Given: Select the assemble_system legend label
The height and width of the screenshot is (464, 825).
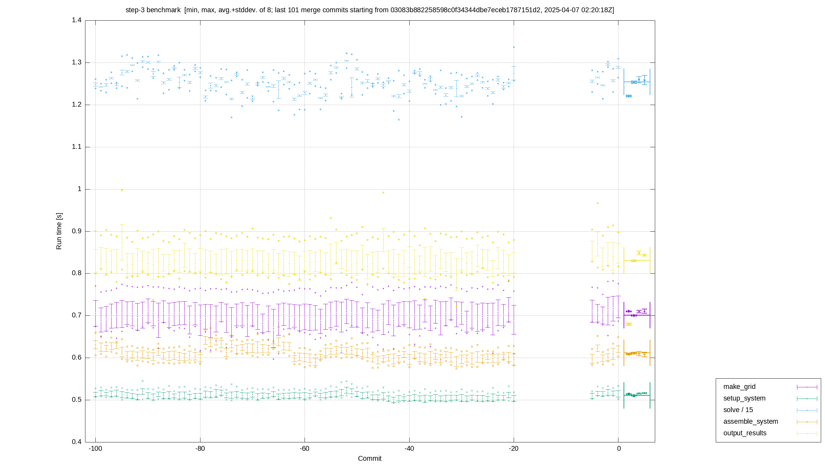Looking at the screenshot, I should point(751,421).
